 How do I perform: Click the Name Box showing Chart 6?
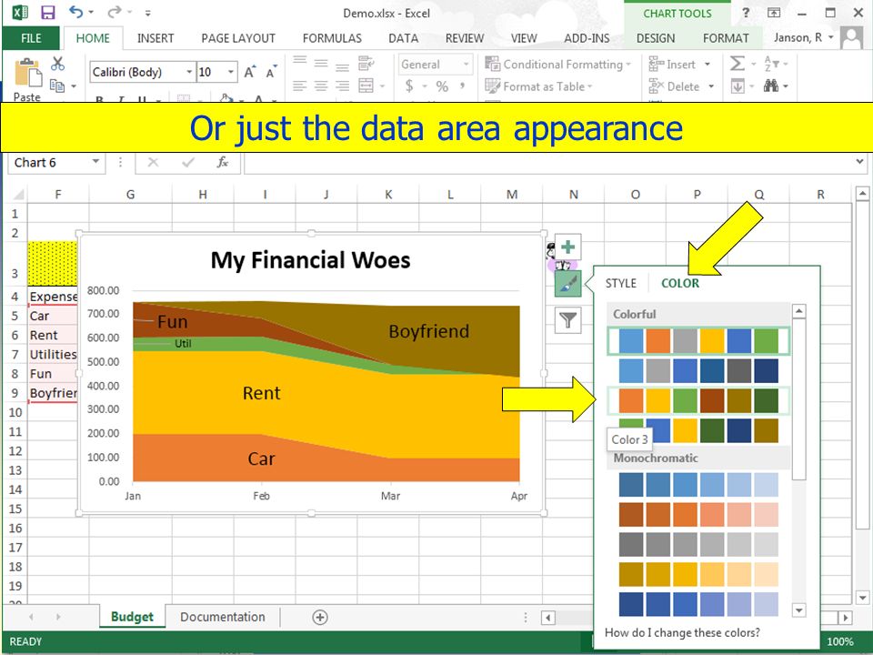pos(49,162)
